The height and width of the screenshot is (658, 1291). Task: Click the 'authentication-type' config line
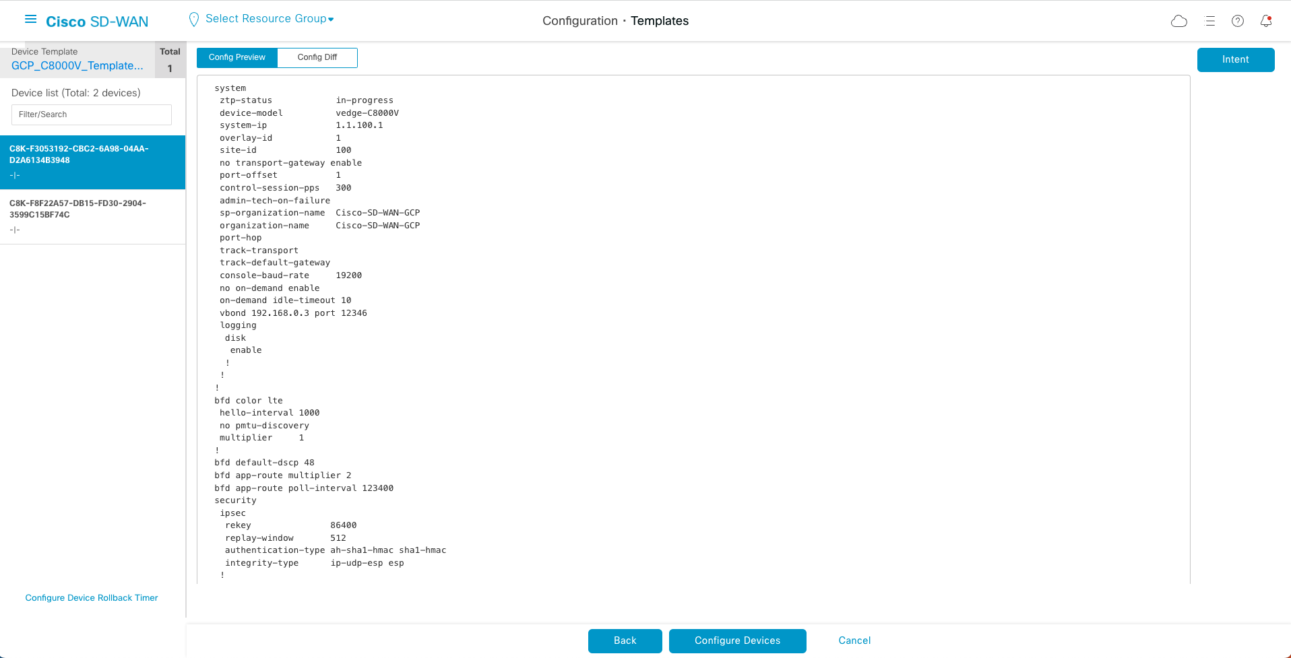click(x=336, y=550)
